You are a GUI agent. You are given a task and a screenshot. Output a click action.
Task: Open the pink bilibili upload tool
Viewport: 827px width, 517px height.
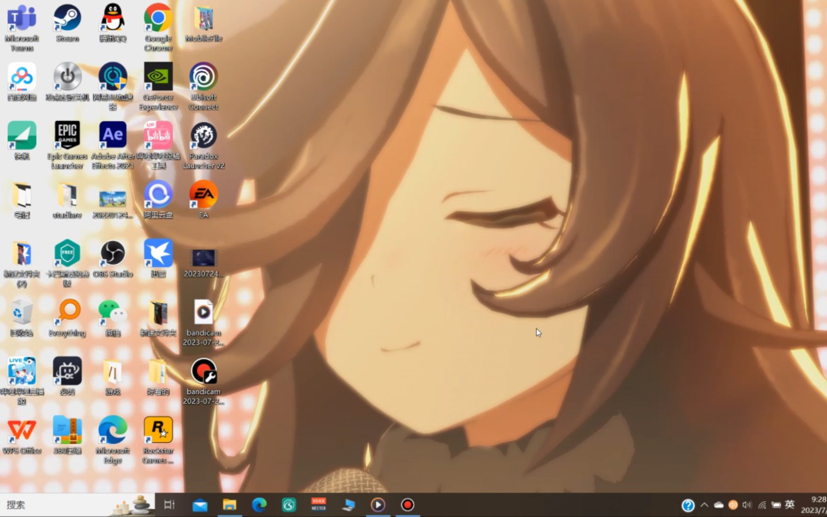[x=158, y=145]
